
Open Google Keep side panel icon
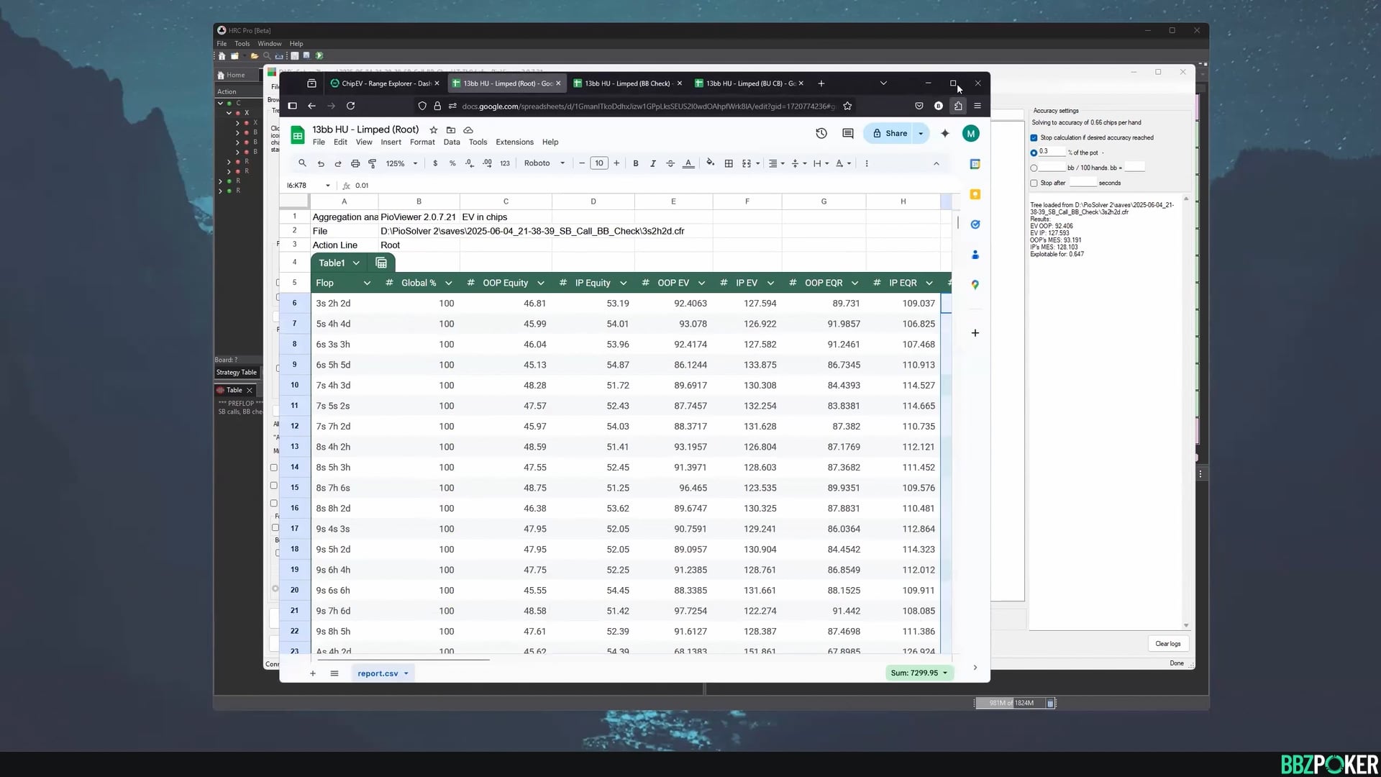[975, 194]
